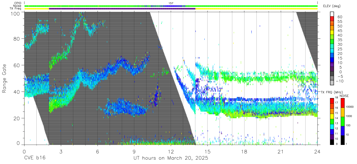Click ELEV legend value 45
Viewport: 357px width, 164px height.
coord(339,31)
